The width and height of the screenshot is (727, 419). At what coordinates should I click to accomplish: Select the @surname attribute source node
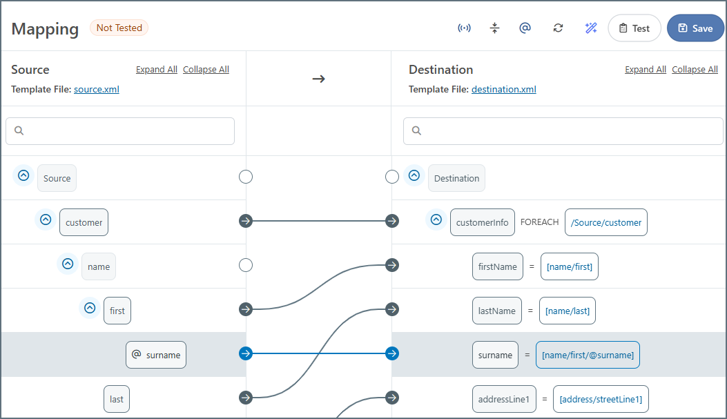point(156,355)
